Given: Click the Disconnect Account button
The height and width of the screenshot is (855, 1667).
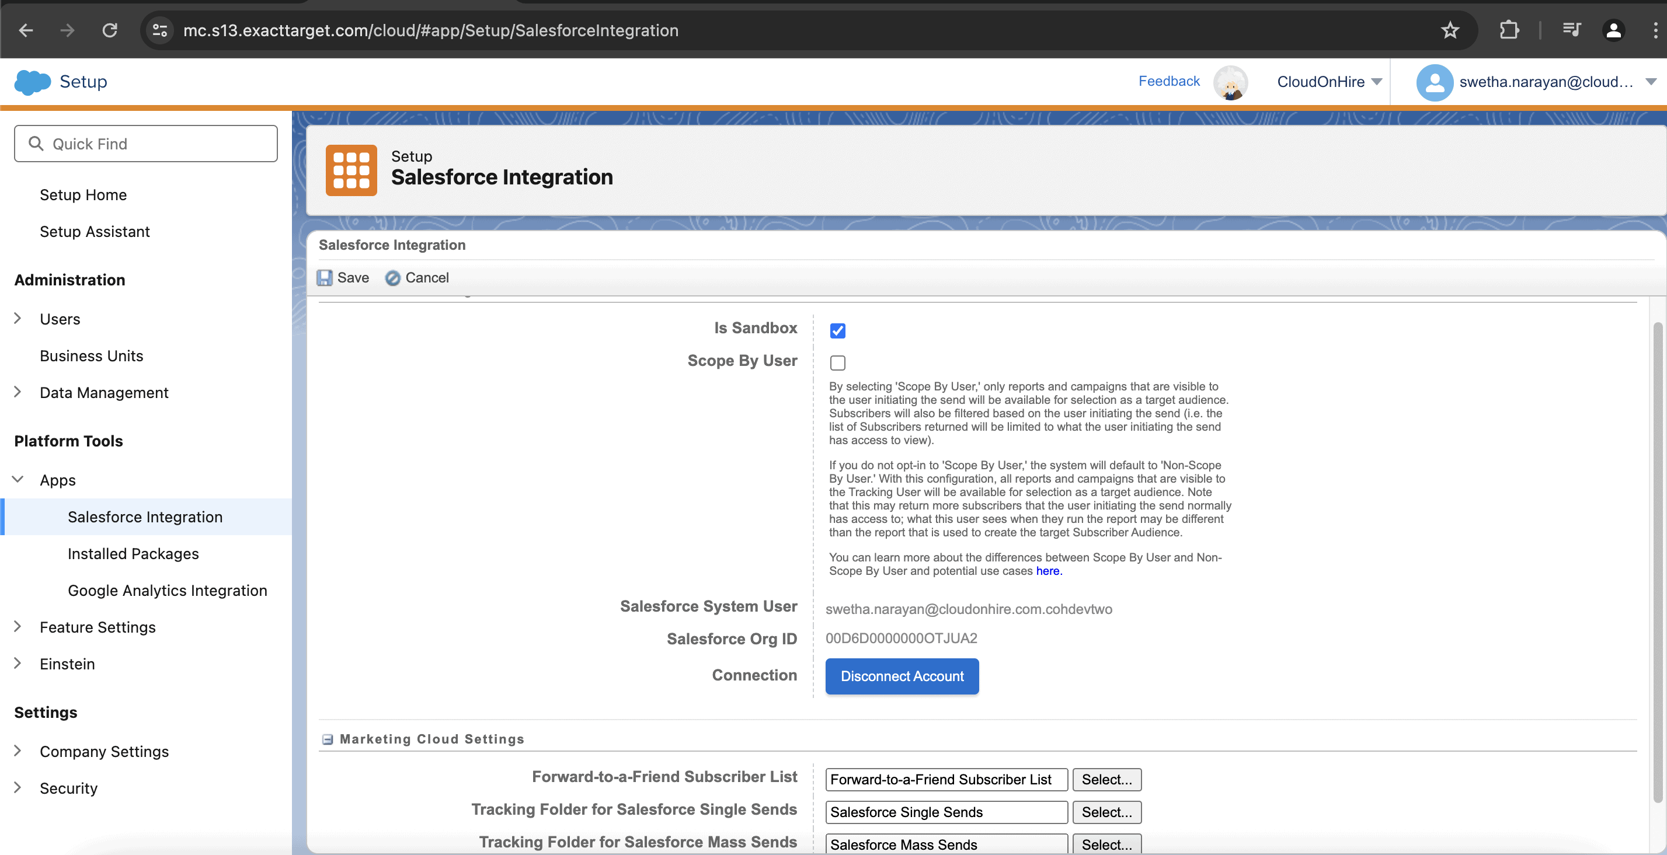Looking at the screenshot, I should 902,676.
